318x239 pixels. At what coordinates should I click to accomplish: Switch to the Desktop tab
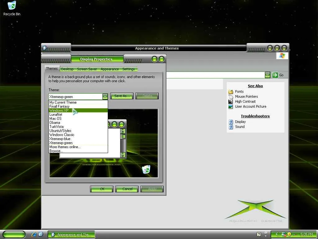pyautogui.click(x=67, y=69)
